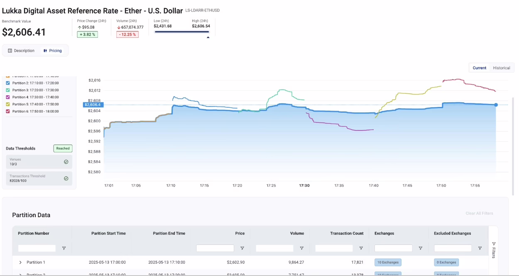Click the triangle marker under the 24h range bar

208,37
